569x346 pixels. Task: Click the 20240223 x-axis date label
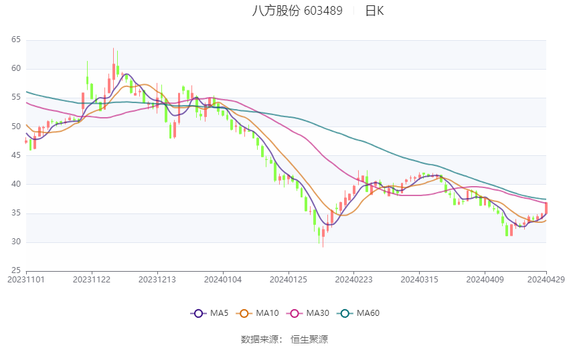[x=353, y=280]
